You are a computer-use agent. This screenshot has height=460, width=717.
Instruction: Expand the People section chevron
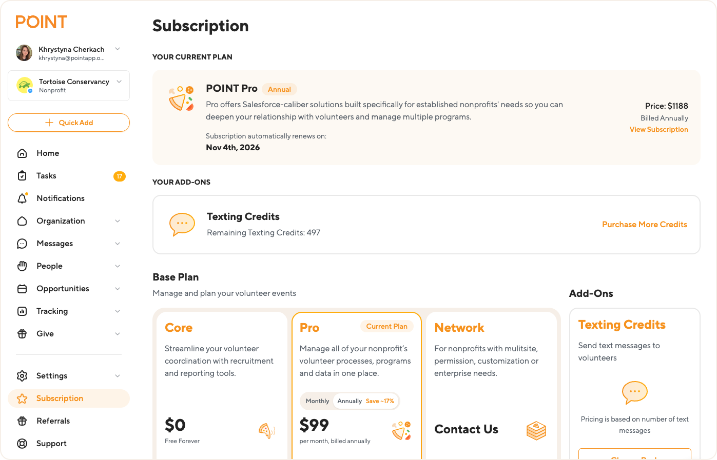118,266
